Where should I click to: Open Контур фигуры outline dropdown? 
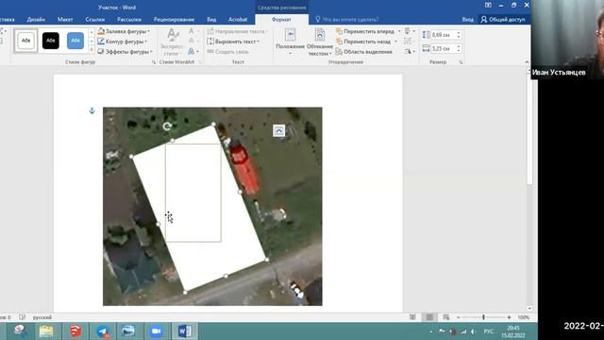coord(123,42)
